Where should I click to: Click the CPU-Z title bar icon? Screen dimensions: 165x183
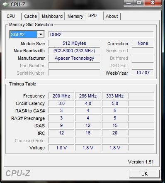5,5
